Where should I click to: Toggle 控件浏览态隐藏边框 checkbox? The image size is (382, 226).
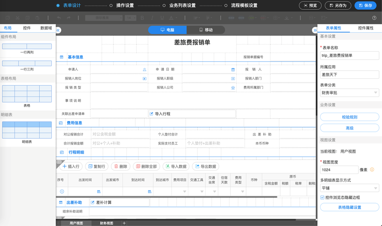pos(322,197)
